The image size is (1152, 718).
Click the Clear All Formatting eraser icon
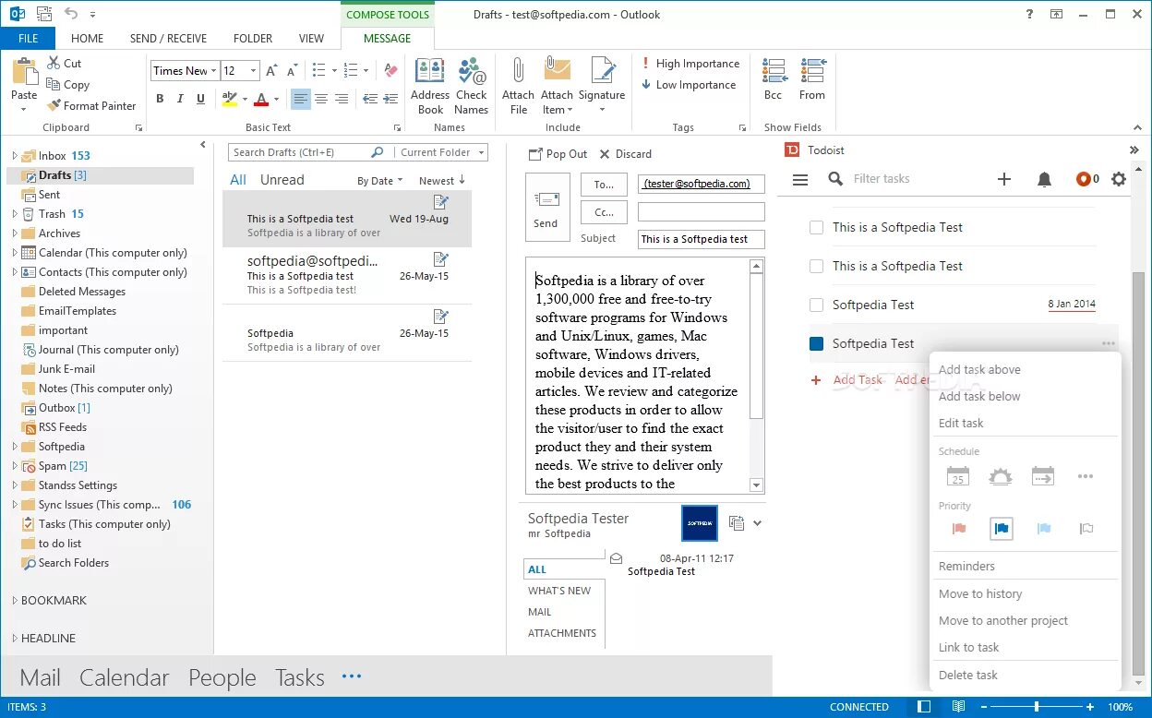(390, 70)
